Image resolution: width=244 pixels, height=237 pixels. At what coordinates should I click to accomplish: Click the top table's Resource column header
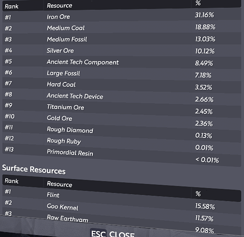point(59,6)
